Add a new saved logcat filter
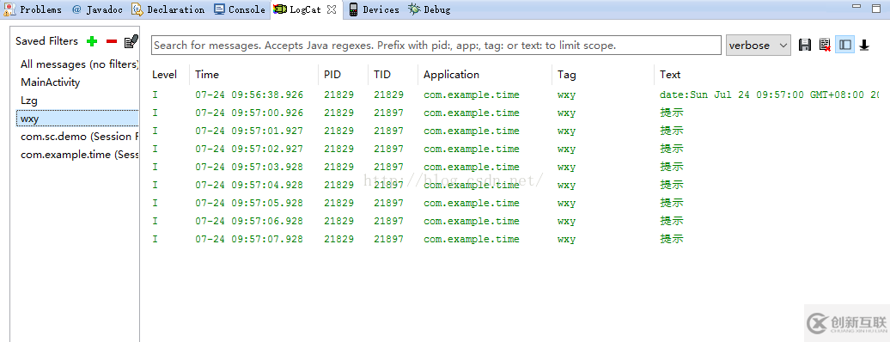 tap(92, 41)
